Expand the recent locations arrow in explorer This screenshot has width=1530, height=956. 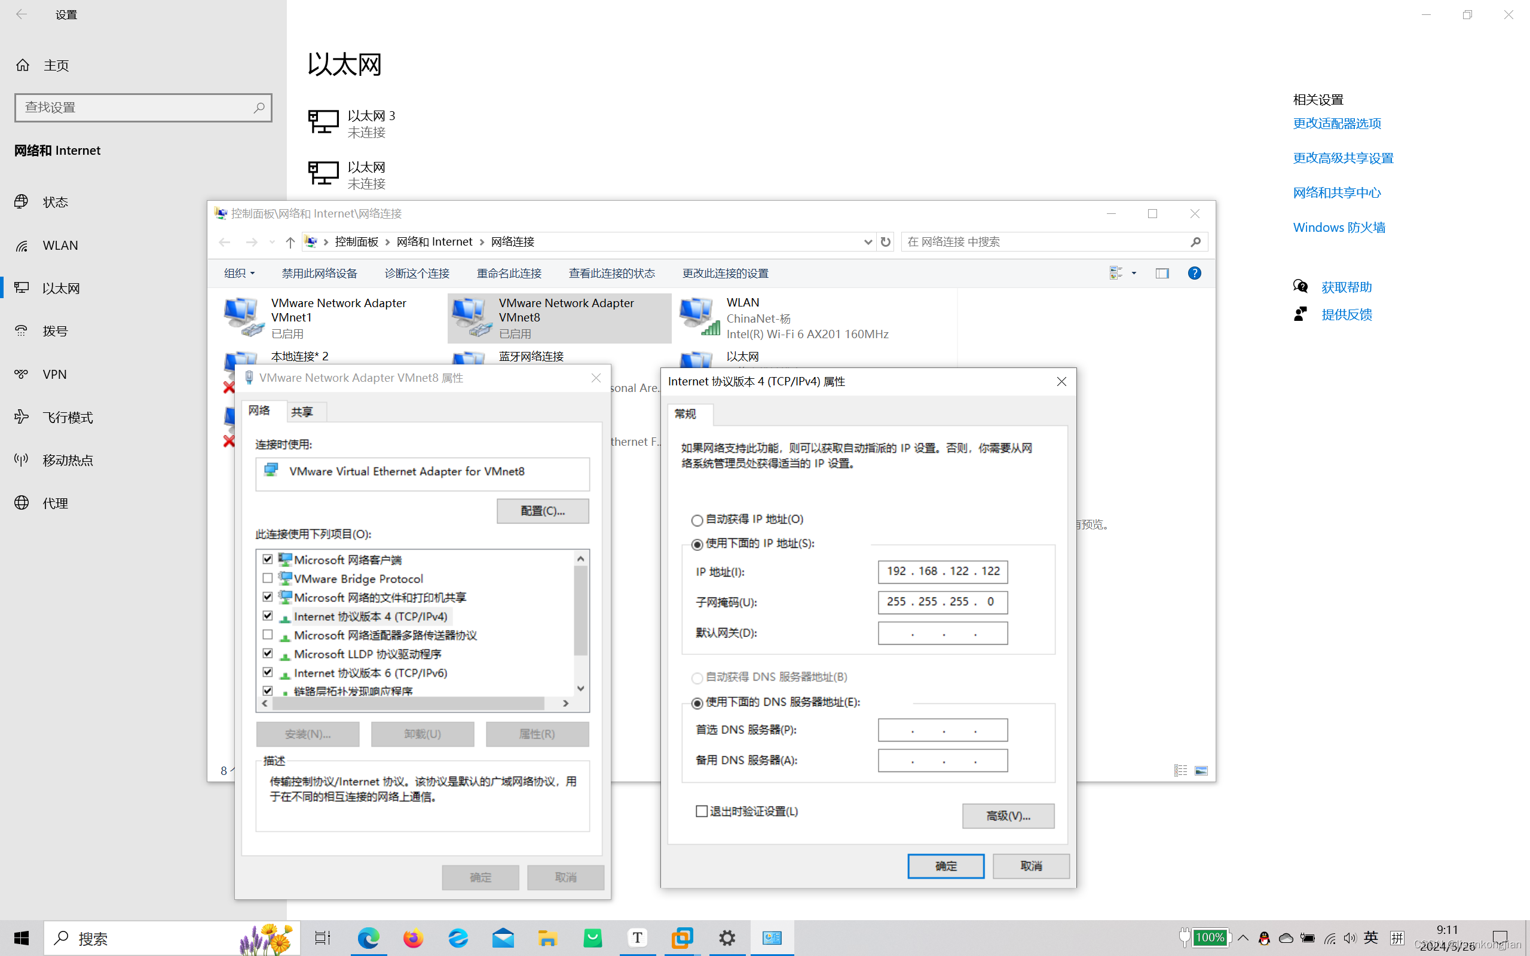pos(272,242)
